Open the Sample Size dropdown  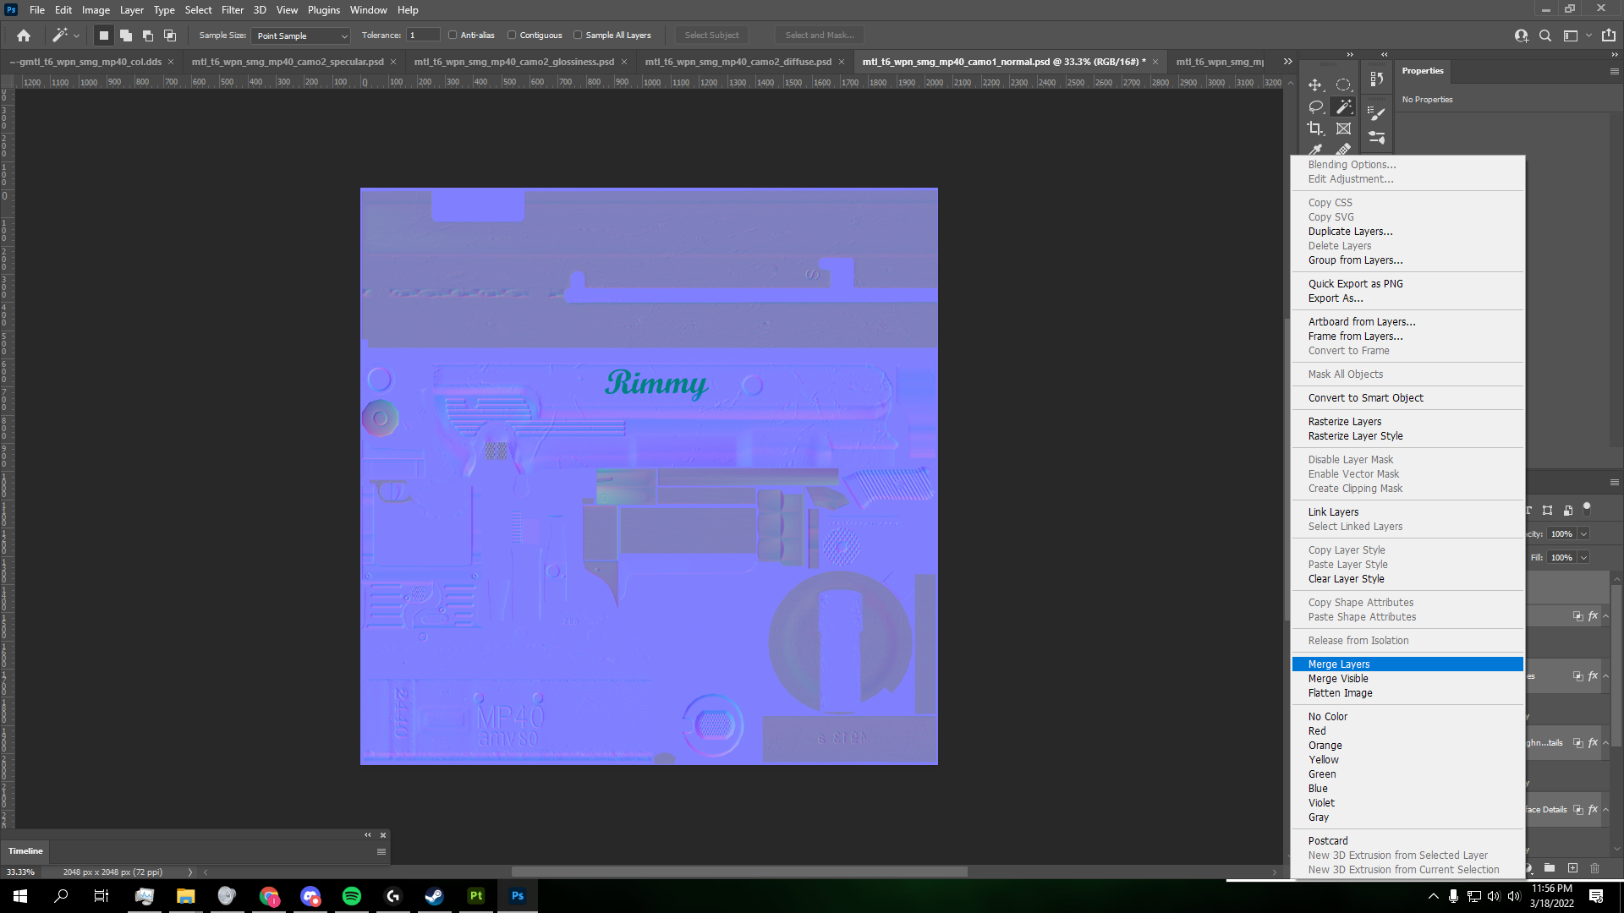coord(301,36)
